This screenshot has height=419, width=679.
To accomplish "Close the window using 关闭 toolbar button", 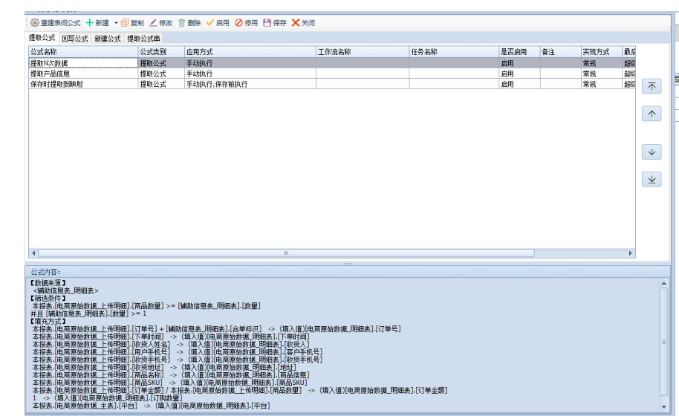I will click(303, 23).
